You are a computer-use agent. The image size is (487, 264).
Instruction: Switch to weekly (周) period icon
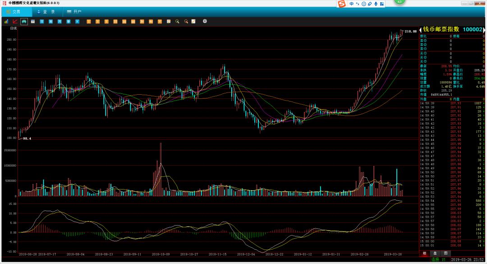[51, 22]
